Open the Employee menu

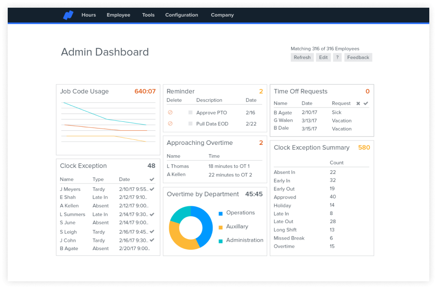[x=119, y=15]
